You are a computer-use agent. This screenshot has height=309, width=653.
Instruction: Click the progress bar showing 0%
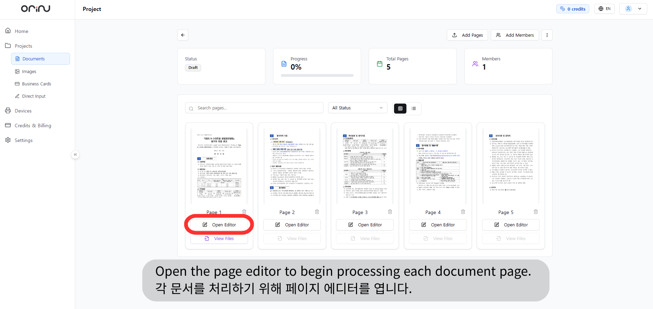click(x=317, y=75)
